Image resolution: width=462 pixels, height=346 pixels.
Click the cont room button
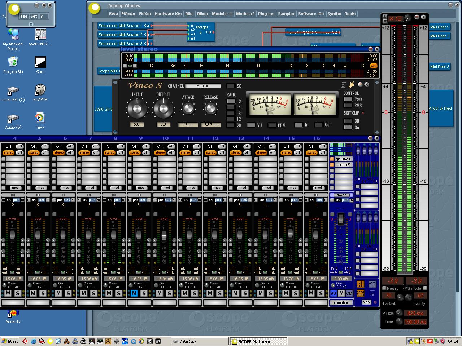pos(372,284)
